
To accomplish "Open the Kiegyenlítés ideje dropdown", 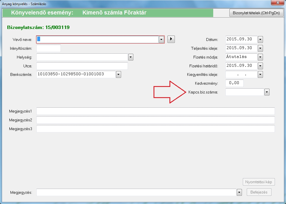I will 260,74.
